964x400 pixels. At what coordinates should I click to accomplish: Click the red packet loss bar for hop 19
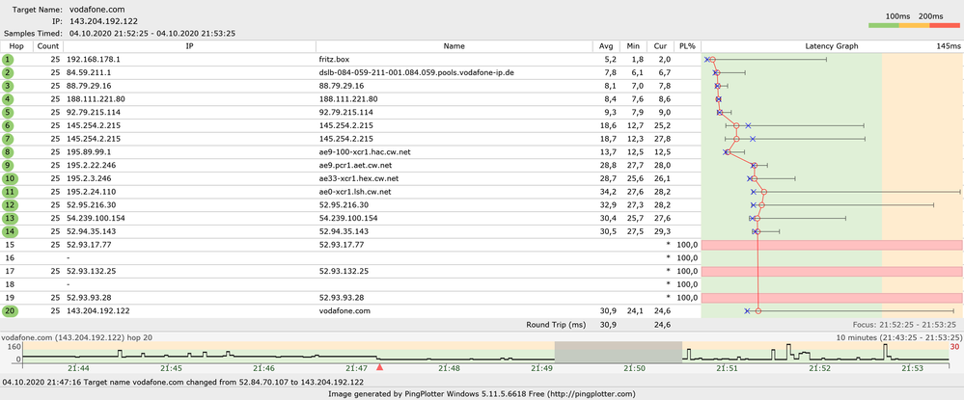[x=832, y=298]
